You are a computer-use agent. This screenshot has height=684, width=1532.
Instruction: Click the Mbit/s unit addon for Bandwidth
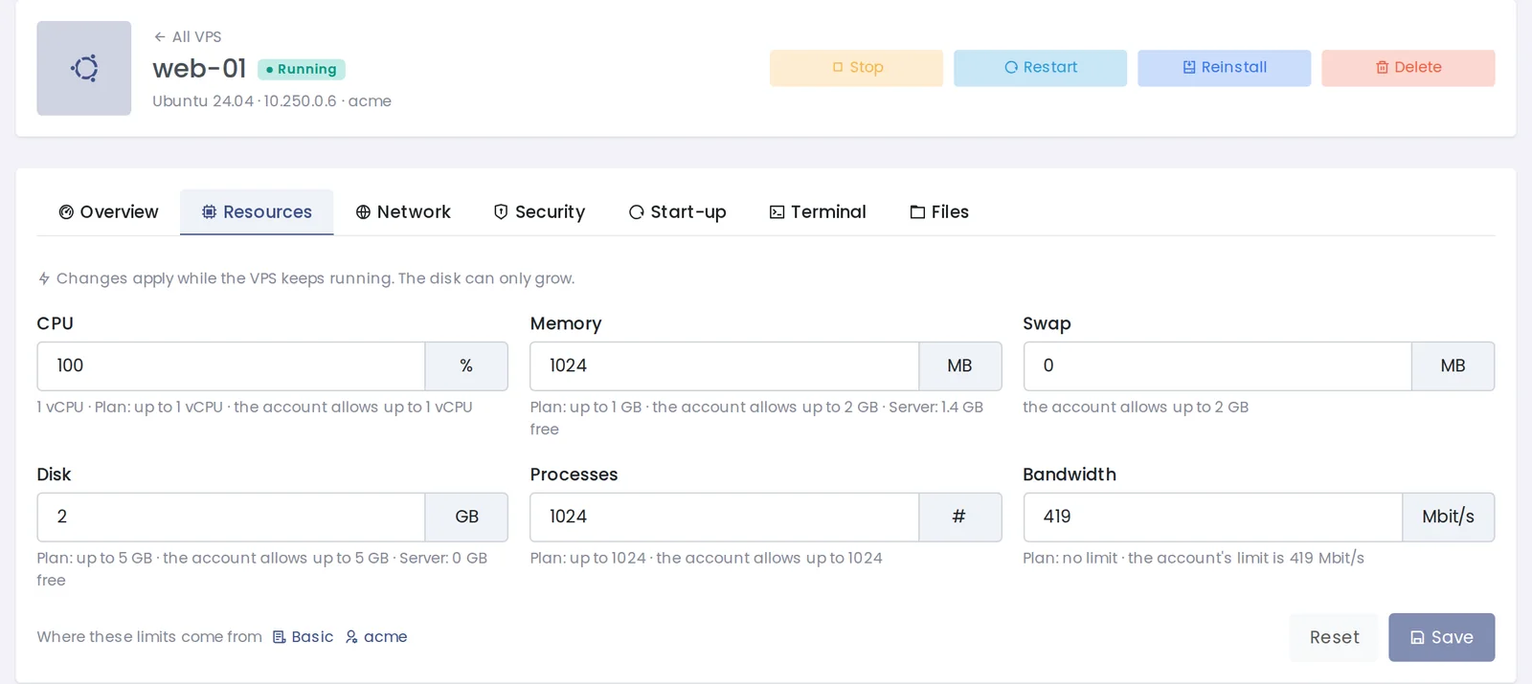tap(1448, 517)
